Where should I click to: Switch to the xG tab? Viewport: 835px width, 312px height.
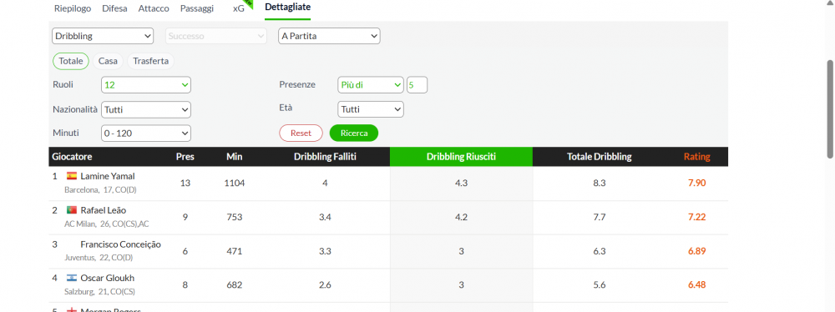click(x=239, y=8)
